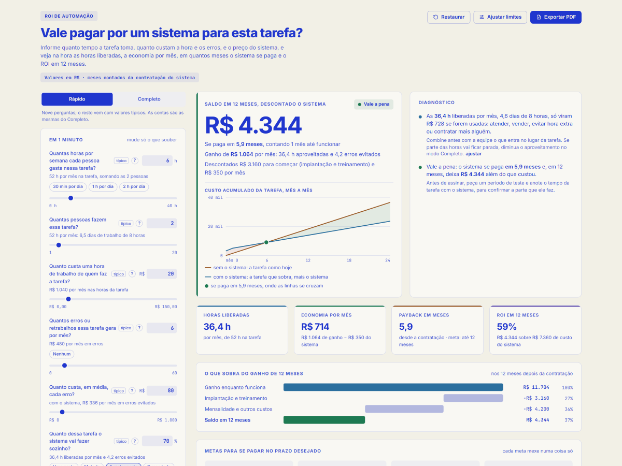Open help icon for hourly cost question
Image resolution: width=622 pixels, height=466 pixels.
tap(132, 273)
